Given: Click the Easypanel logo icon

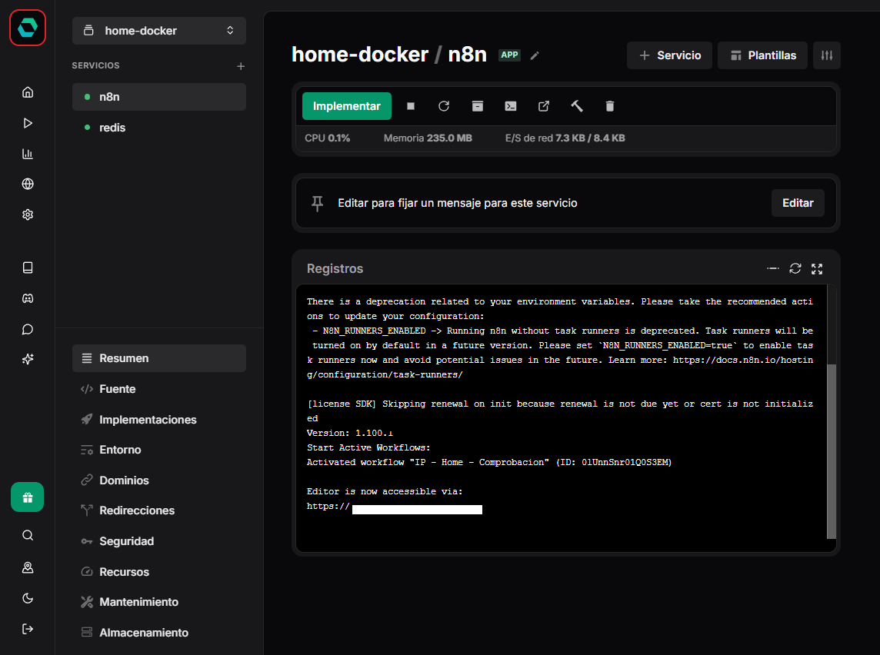Looking at the screenshot, I should coord(28,28).
